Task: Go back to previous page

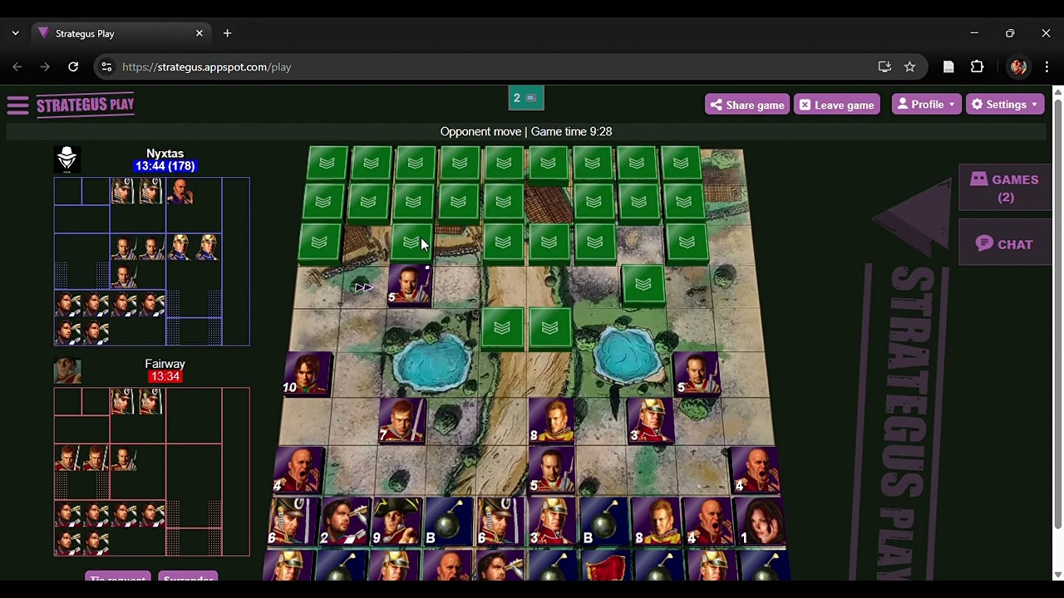Action: pyautogui.click(x=17, y=66)
